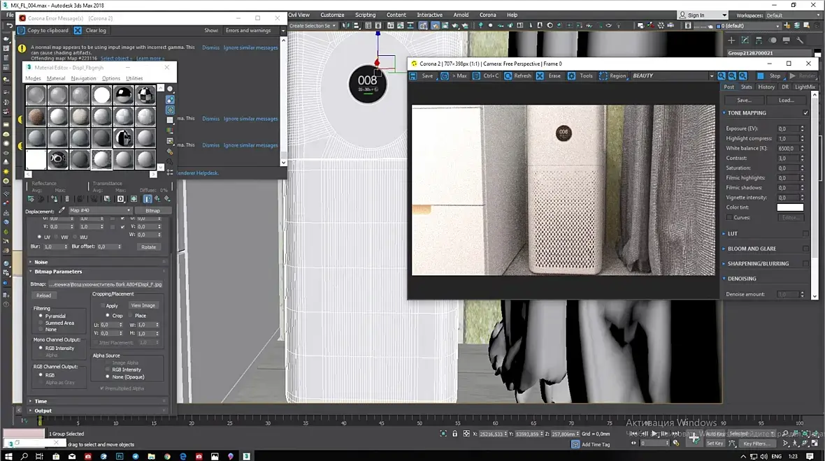Open the Scripting menu

tap(365, 15)
